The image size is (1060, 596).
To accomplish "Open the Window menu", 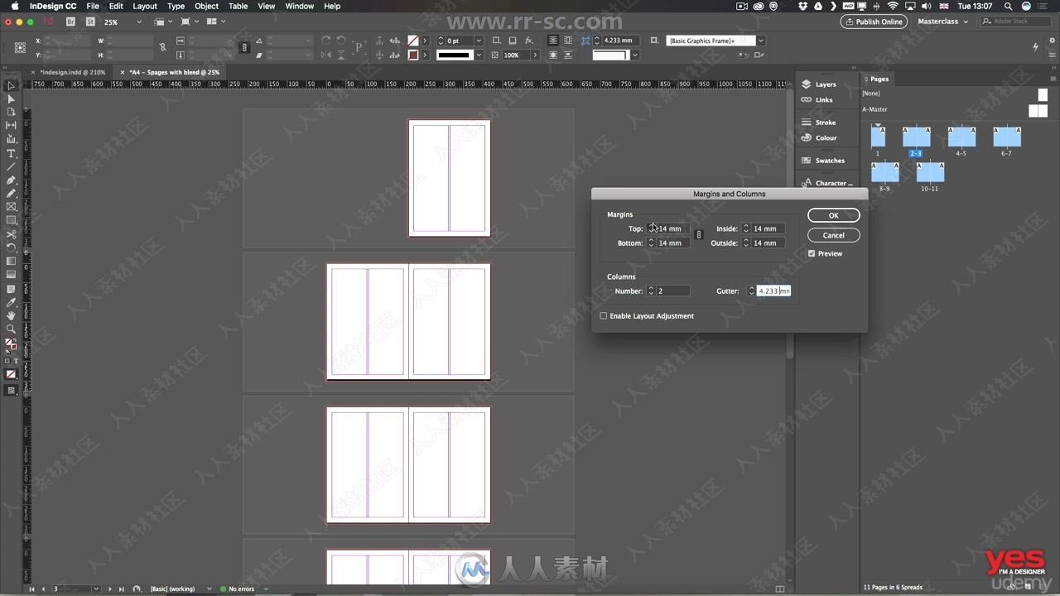I will [x=299, y=6].
